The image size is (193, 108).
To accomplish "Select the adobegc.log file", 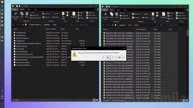I will click(x=20, y=41).
